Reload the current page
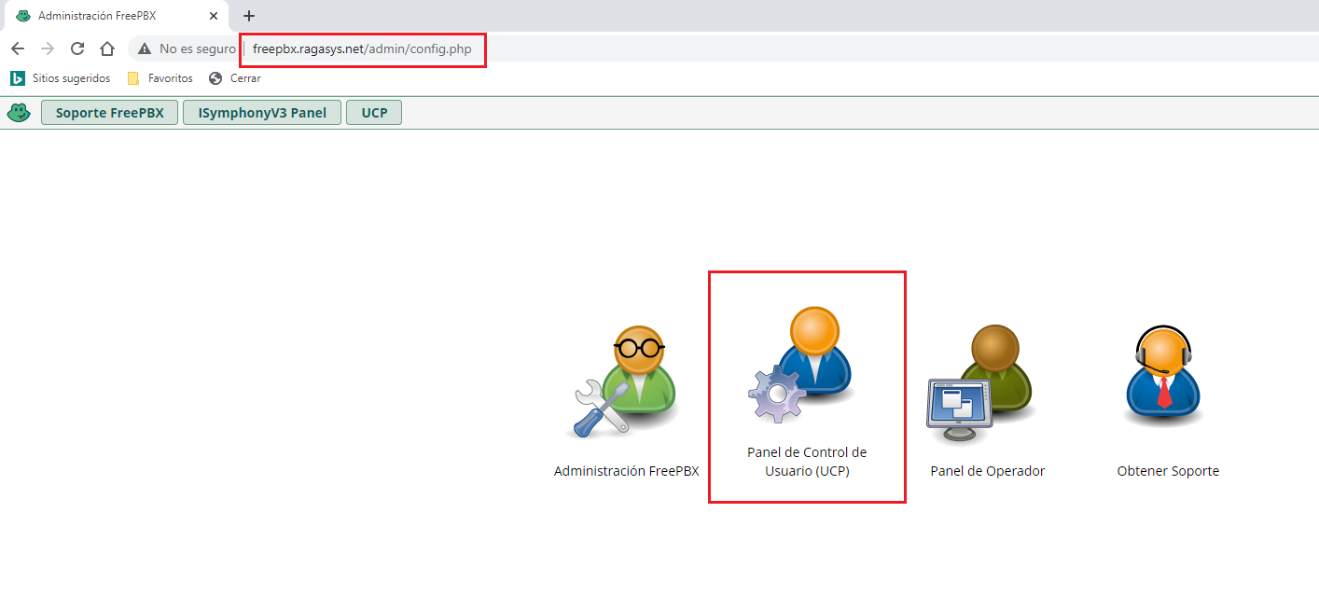 (x=76, y=49)
